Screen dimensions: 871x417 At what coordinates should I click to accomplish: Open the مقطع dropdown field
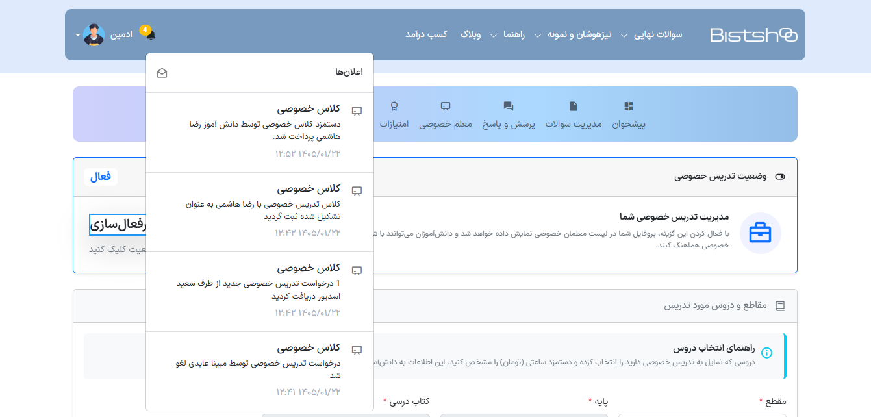click(x=702, y=415)
